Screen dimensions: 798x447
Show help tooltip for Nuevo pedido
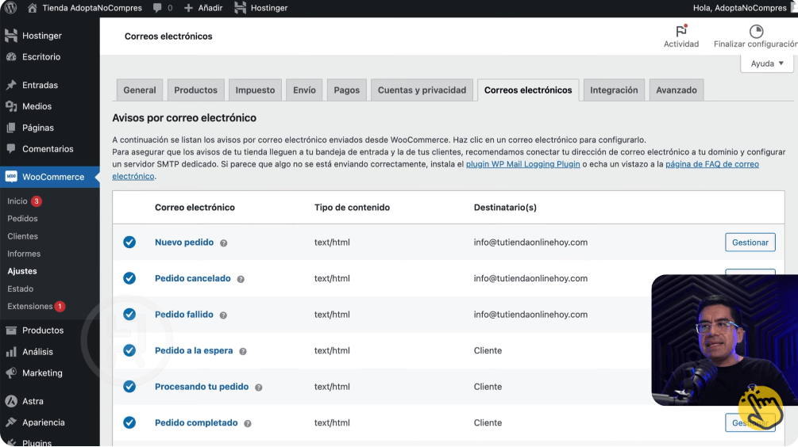(223, 243)
